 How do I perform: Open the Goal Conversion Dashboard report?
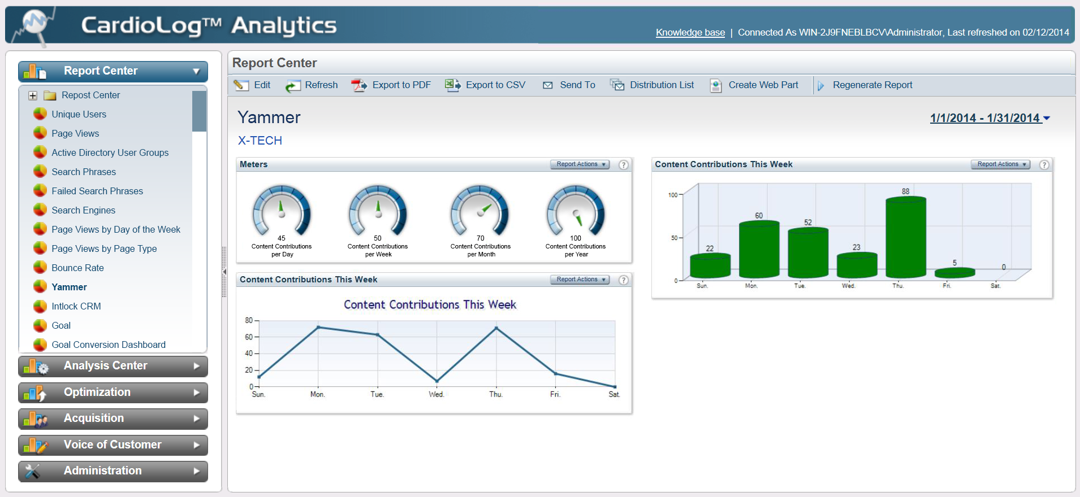[109, 345]
